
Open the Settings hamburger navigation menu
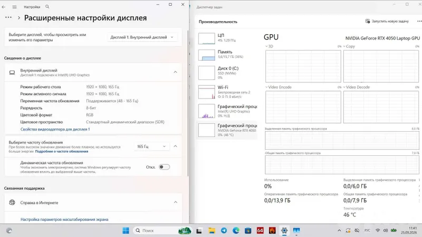(15, 7)
